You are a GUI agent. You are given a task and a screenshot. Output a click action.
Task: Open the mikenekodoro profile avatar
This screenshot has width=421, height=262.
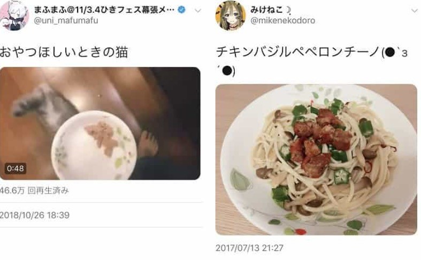coord(231,16)
